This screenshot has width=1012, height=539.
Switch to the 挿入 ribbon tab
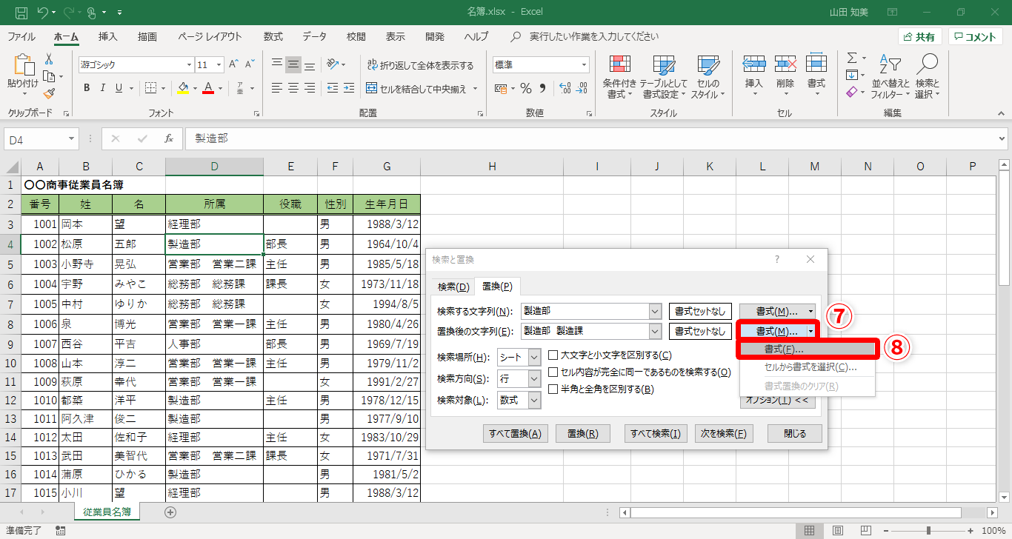(108, 36)
